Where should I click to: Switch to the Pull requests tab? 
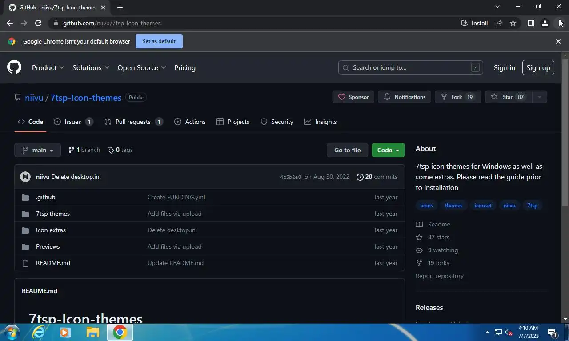pyautogui.click(x=134, y=122)
